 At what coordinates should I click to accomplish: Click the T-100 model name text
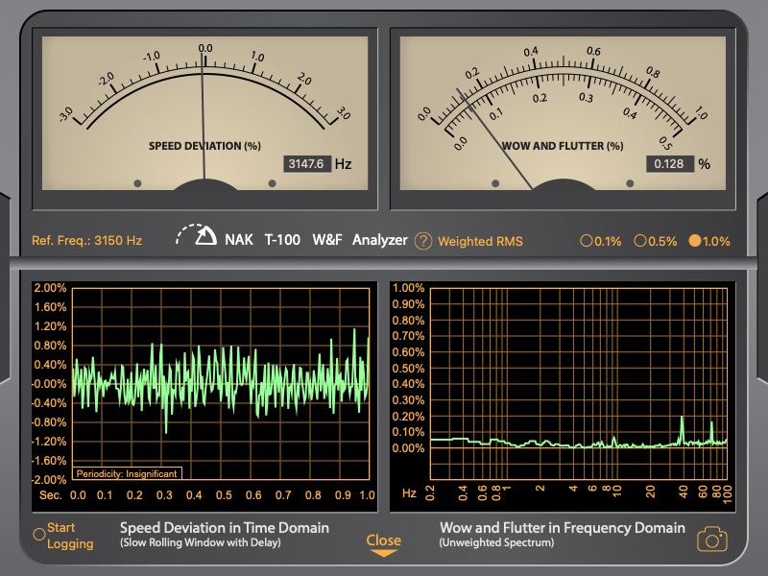(x=282, y=240)
